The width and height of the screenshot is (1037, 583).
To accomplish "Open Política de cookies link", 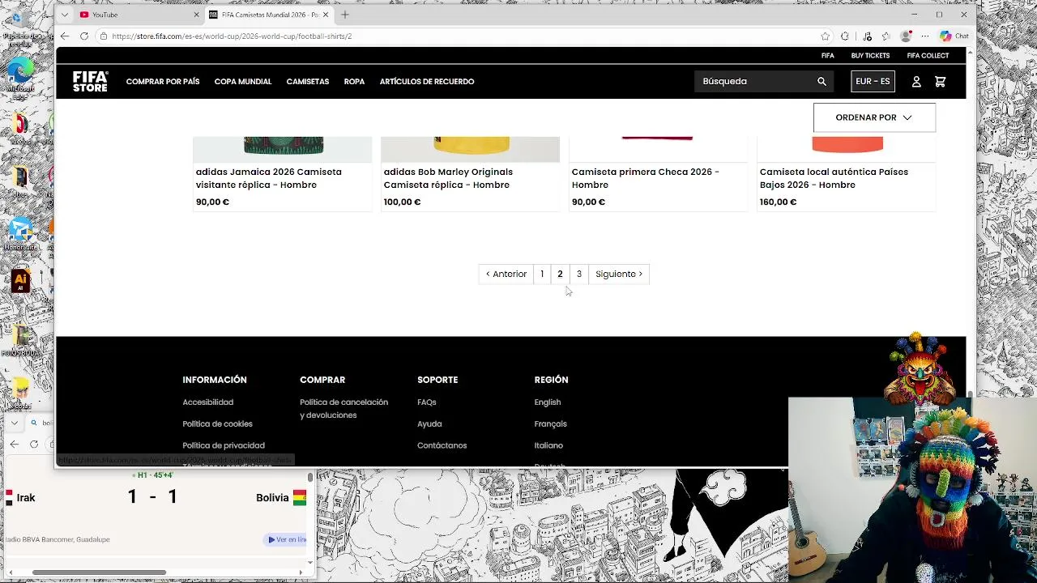I will tap(217, 424).
